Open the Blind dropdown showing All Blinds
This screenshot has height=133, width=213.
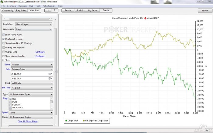pyautogui.click(x=32, y=83)
